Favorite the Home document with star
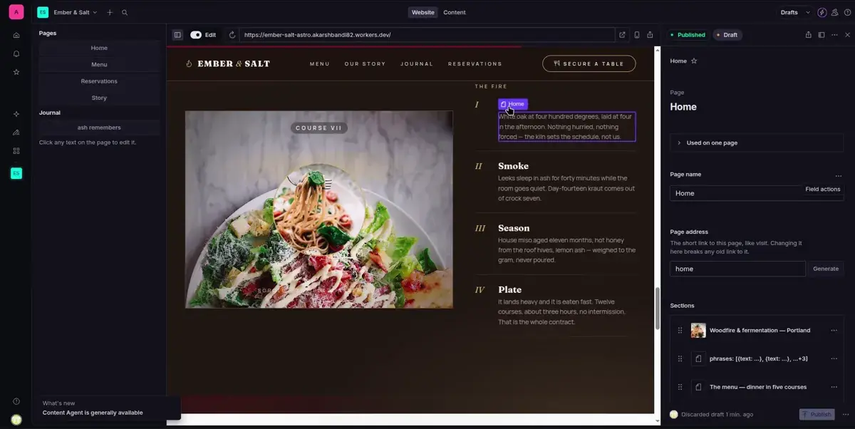Screen dimensions: 855x429 click(x=694, y=61)
